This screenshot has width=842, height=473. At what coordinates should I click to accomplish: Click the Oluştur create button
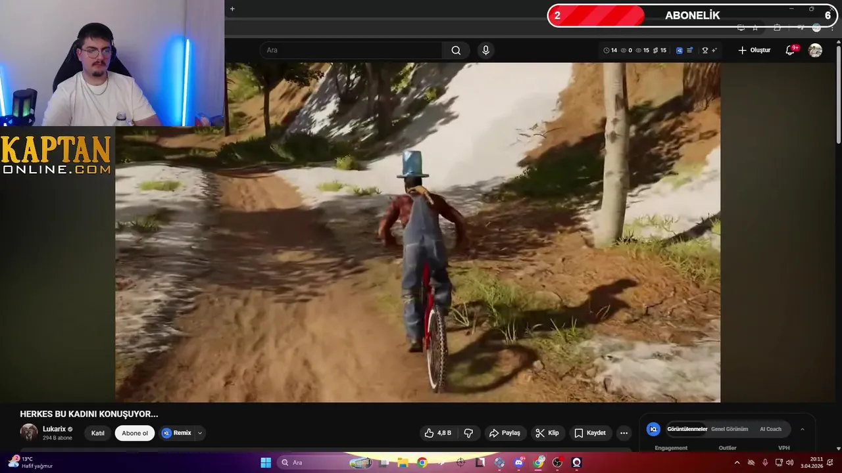click(x=754, y=50)
